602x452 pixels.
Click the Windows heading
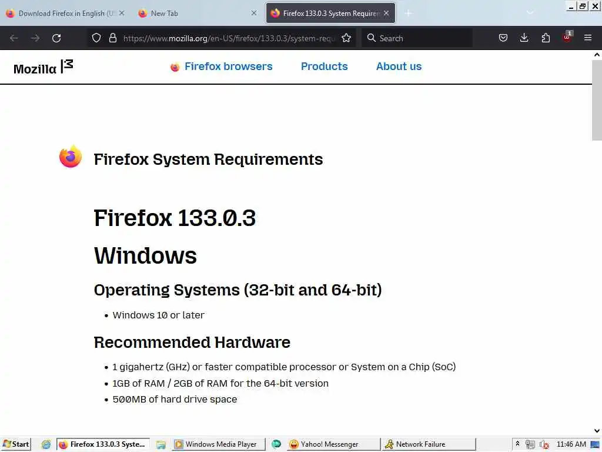point(145,255)
